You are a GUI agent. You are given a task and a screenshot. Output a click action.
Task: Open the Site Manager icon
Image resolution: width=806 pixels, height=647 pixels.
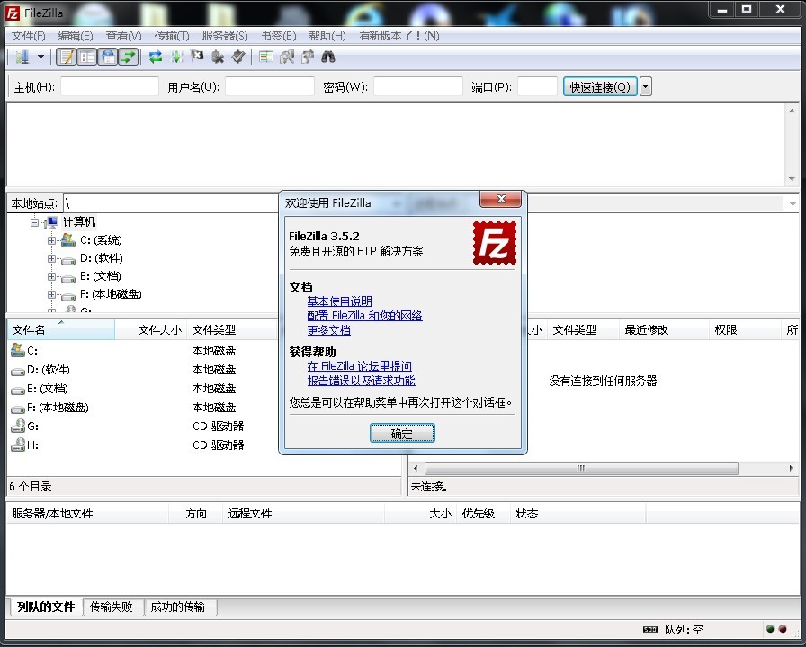pyautogui.click(x=22, y=58)
